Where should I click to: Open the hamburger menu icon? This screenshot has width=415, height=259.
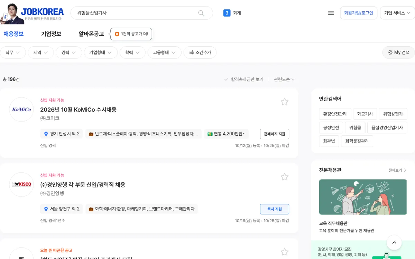point(331,13)
